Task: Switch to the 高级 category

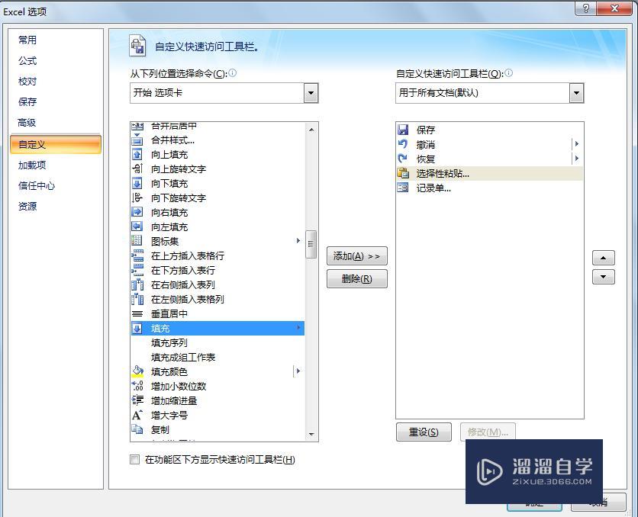Action: pyautogui.click(x=27, y=122)
